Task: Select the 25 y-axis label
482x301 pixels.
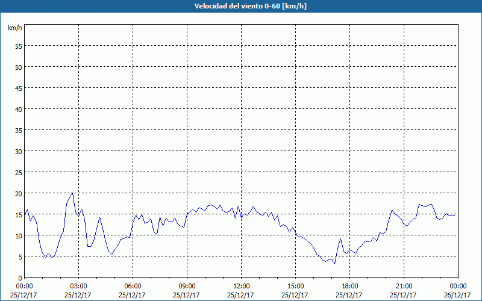Action: [x=19, y=172]
